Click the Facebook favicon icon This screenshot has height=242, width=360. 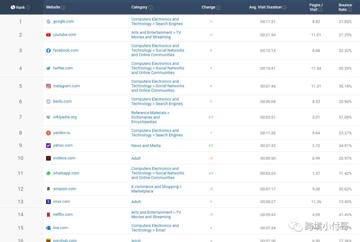(x=48, y=51)
